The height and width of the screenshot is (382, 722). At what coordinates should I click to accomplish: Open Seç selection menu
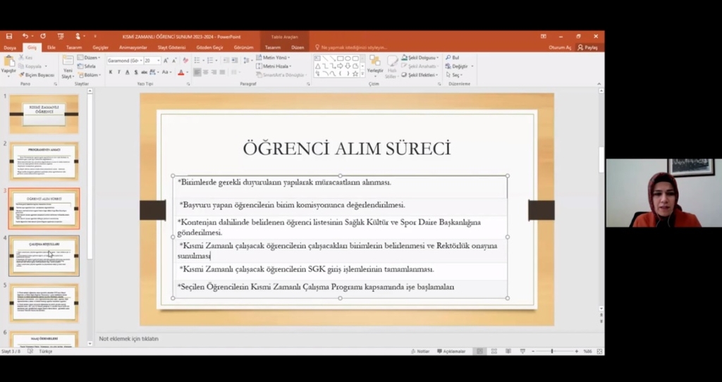(455, 75)
